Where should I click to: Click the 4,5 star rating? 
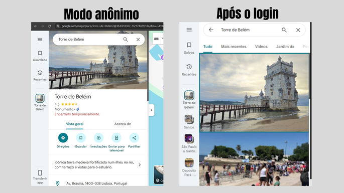coord(66,104)
